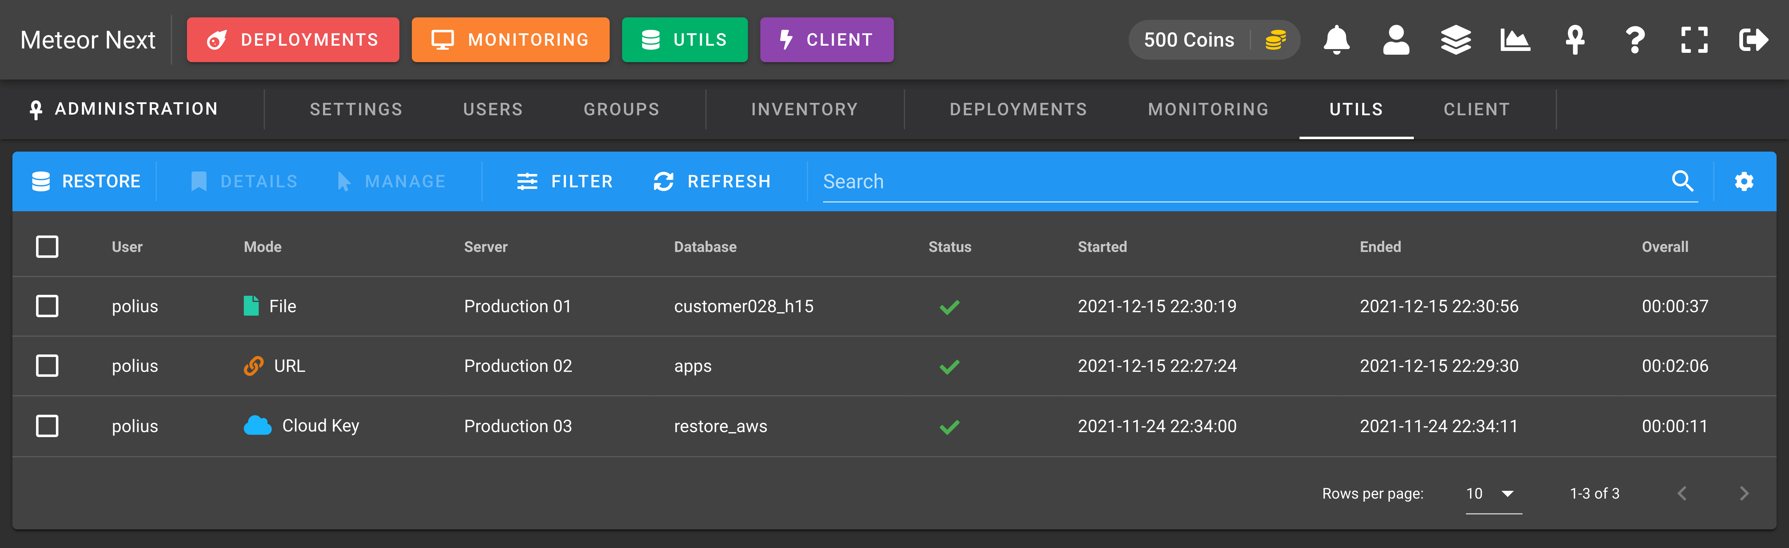This screenshot has width=1789, height=548.
Task: Select the Utils admin tab
Action: [x=1356, y=109]
